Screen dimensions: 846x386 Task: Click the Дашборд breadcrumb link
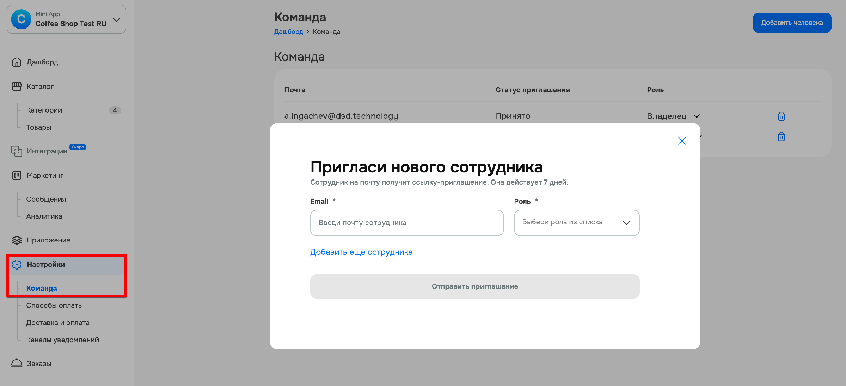[x=288, y=32]
